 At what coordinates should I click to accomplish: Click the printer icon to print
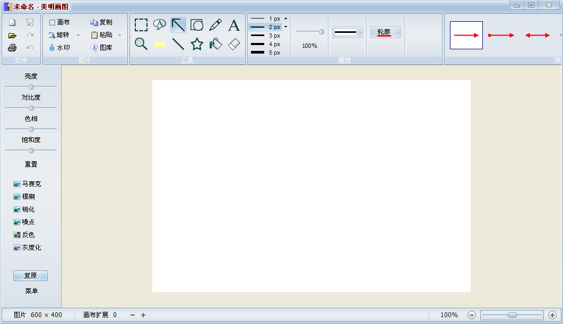[12, 48]
